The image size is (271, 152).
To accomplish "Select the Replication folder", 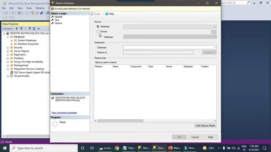I will click(x=20, y=54).
